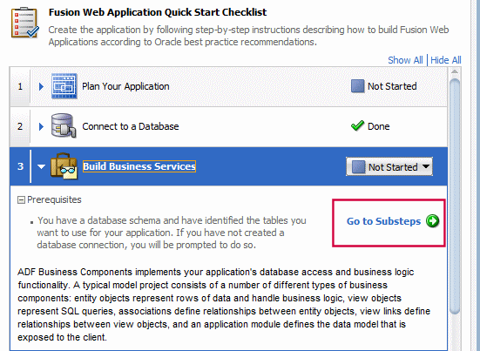Image resolution: width=480 pixels, height=351 pixels.
Task: Click the step number 2 cell
Action: (20, 126)
